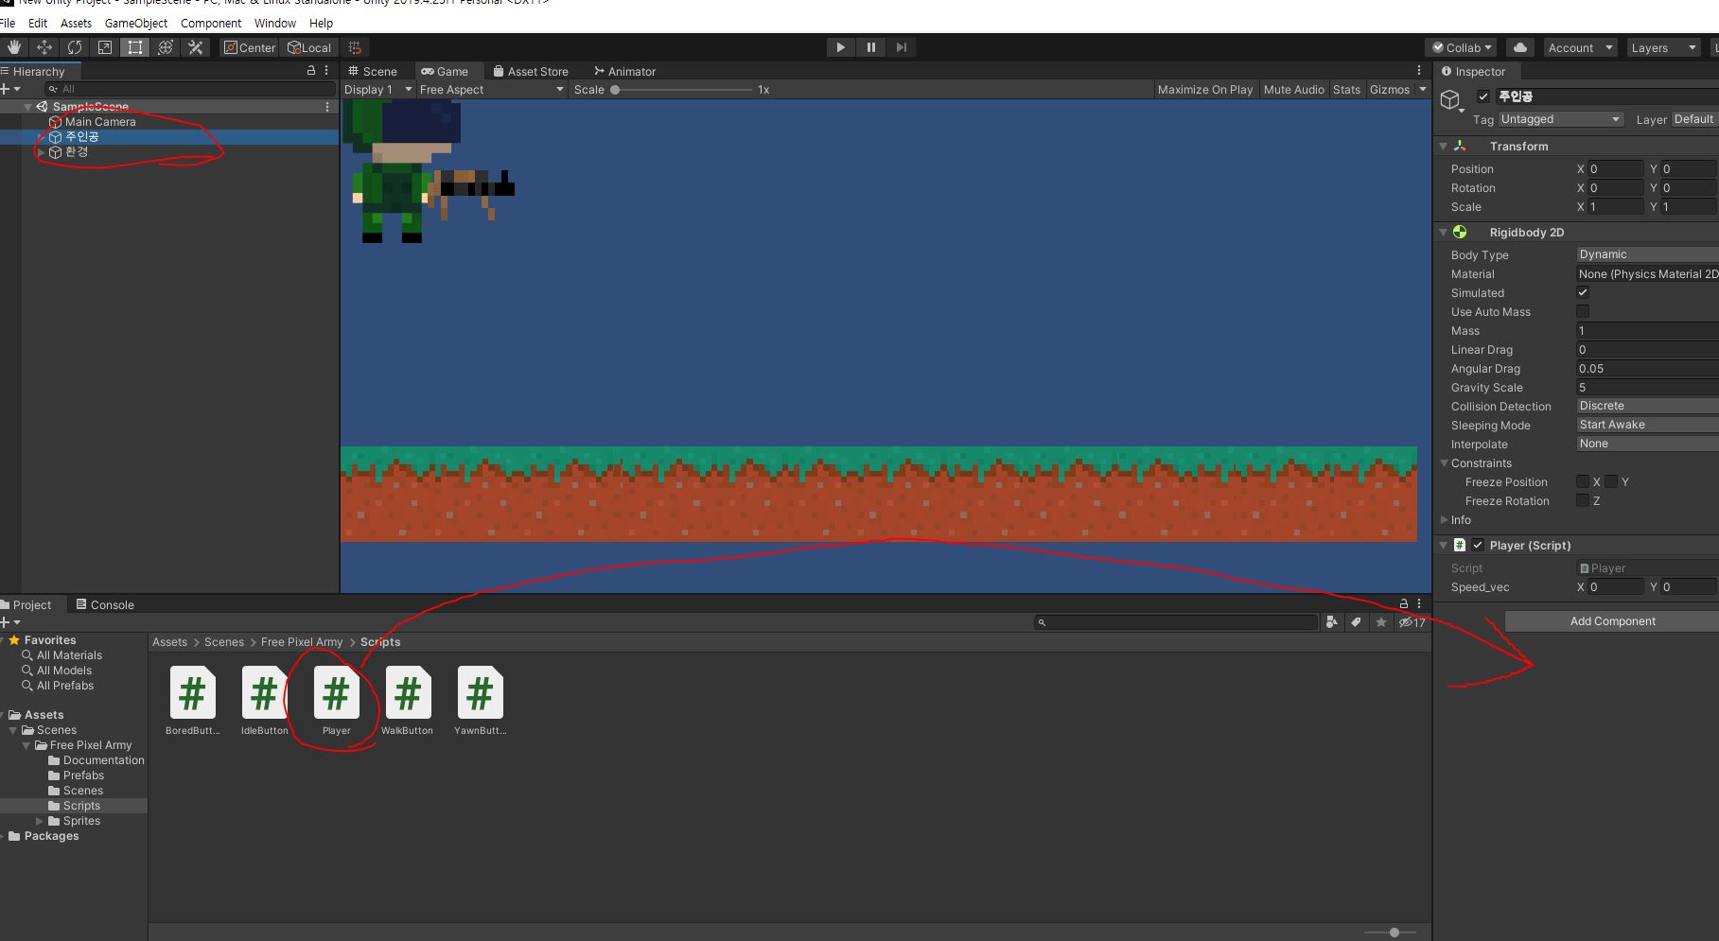Search by type in Project
1719x941 pixels.
(x=1332, y=622)
